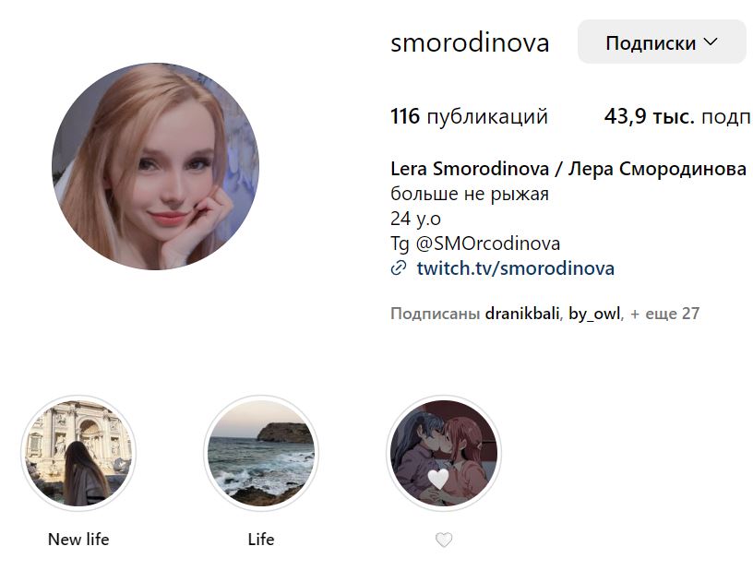Click the chain link icon beside twitch URL
This screenshot has width=753, height=570.
coord(399,267)
